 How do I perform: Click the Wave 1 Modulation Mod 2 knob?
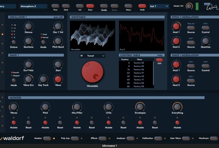click(176, 79)
